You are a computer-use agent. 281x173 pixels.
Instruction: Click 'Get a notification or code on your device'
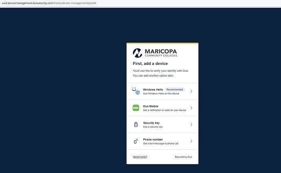pos(165,110)
